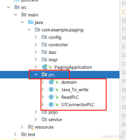Click the plc package folder icon

(x=44, y=74)
